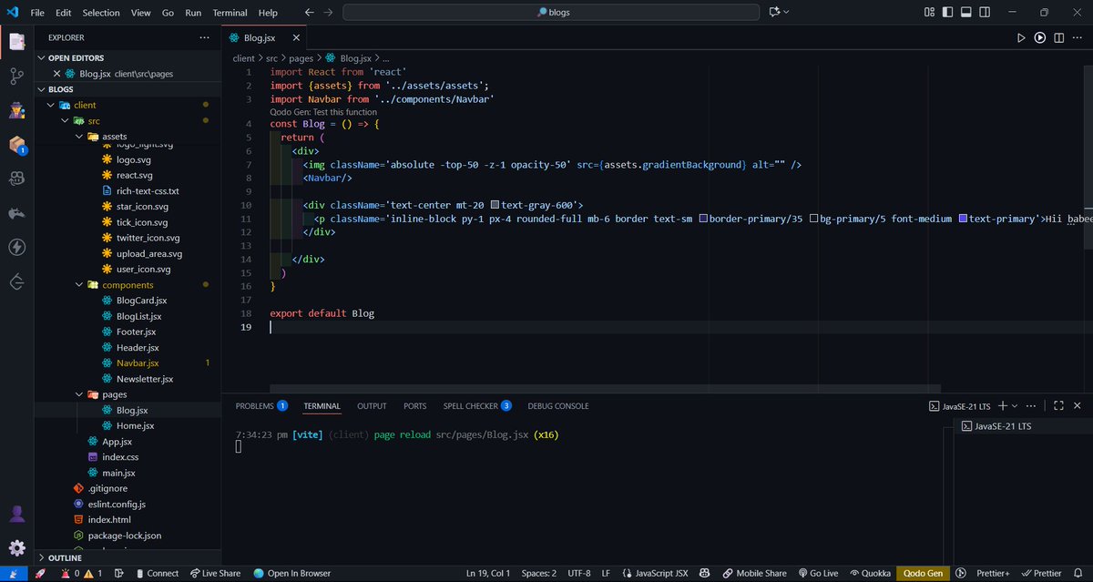This screenshot has height=582, width=1093.
Task: Open the Source Control view
Action: 17,77
